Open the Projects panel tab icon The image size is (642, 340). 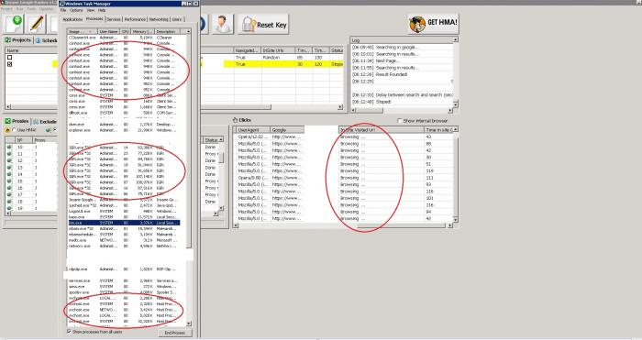tap(7, 40)
